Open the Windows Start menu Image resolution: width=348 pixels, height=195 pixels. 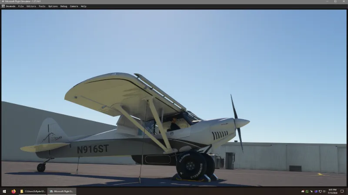(4, 191)
